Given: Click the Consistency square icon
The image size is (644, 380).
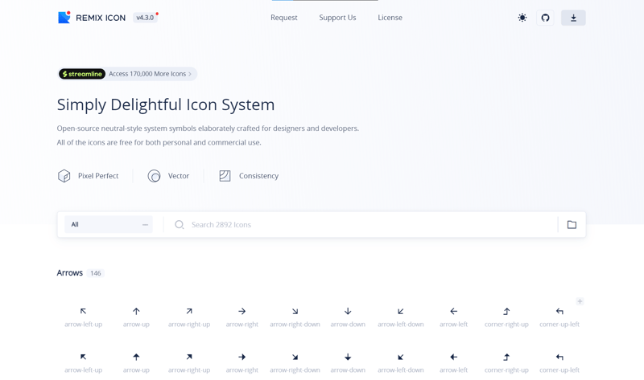Looking at the screenshot, I should pos(225,176).
